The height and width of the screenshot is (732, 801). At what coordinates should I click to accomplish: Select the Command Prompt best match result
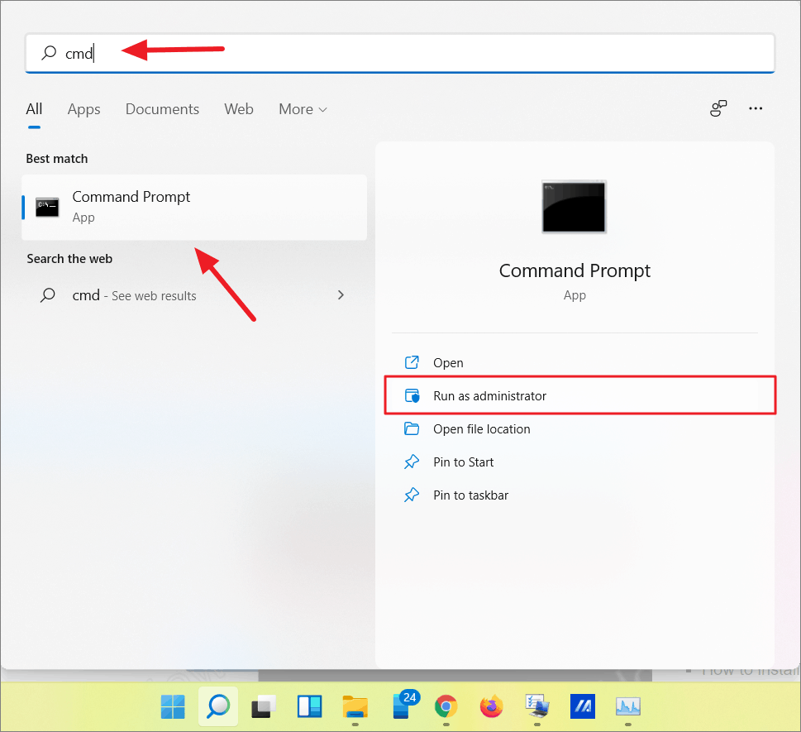pyautogui.click(x=194, y=207)
